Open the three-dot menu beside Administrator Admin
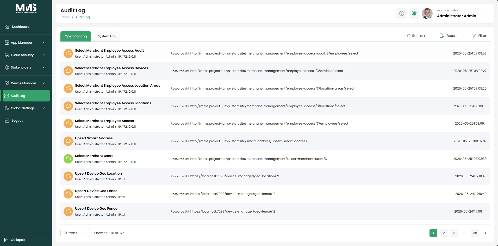The height and width of the screenshot is (246, 498). click(x=485, y=13)
